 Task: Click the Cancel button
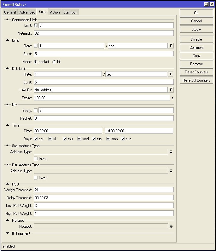[196, 21]
